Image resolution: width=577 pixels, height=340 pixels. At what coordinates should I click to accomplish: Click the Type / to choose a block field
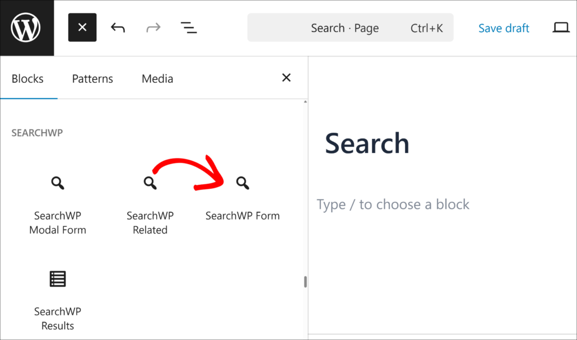tap(393, 204)
